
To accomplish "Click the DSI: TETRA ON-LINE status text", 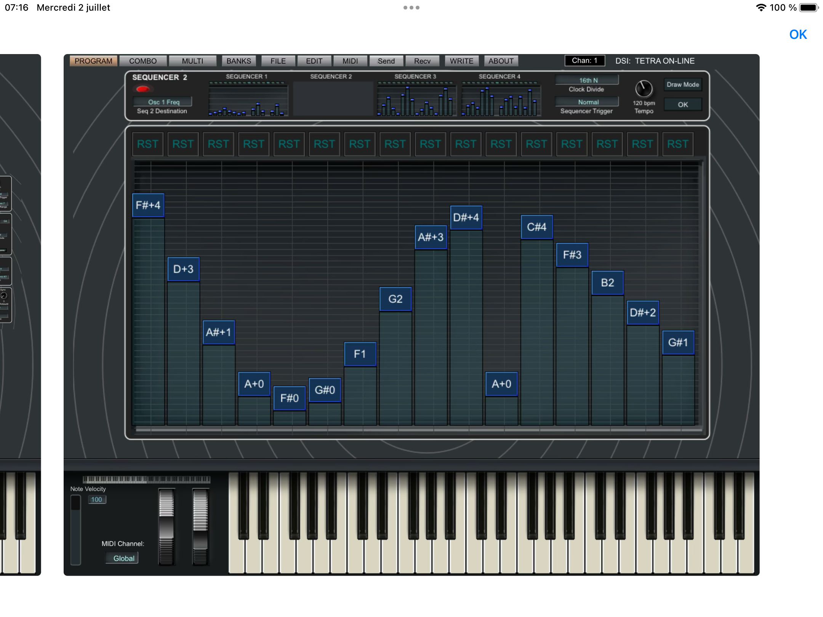I will (x=655, y=61).
